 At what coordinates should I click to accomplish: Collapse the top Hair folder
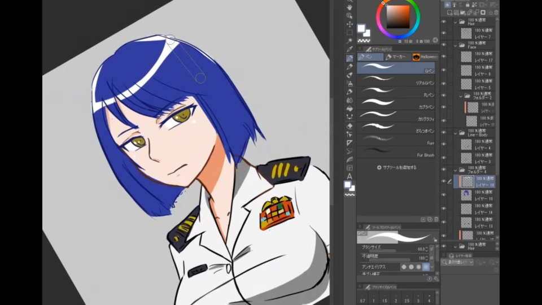[455, 22]
